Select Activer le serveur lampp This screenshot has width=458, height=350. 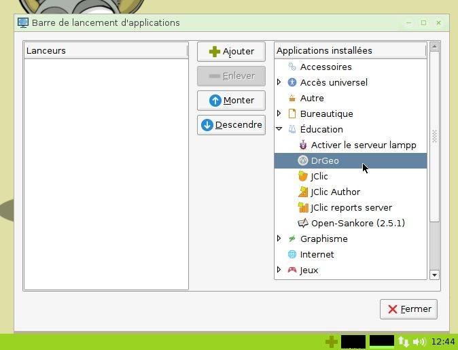(351, 145)
